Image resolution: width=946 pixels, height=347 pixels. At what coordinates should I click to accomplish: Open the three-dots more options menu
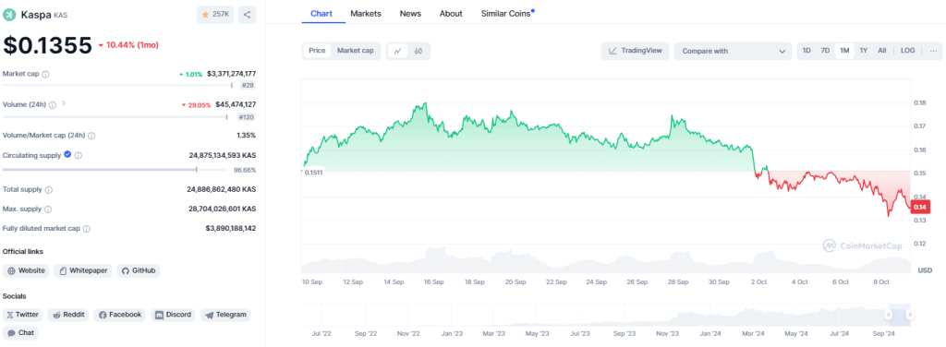click(x=933, y=51)
